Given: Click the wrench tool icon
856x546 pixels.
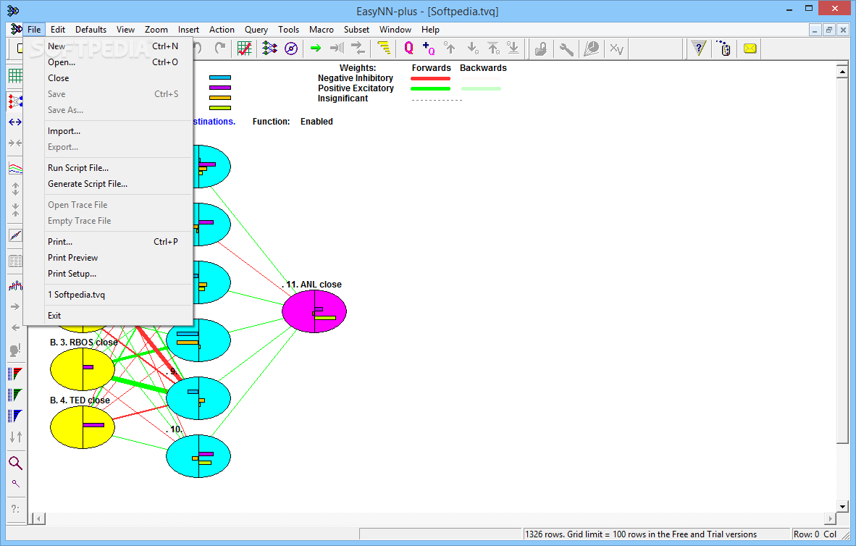Looking at the screenshot, I should tap(566, 49).
